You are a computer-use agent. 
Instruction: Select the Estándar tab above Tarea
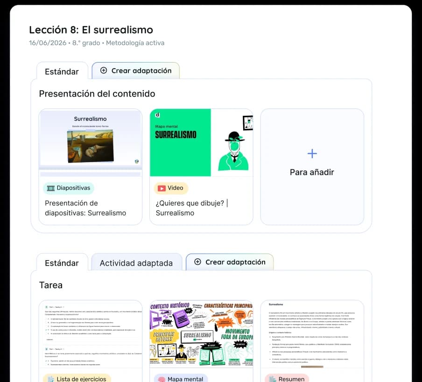click(x=62, y=263)
